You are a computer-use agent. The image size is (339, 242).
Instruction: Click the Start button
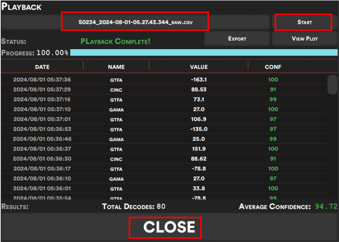tap(304, 22)
